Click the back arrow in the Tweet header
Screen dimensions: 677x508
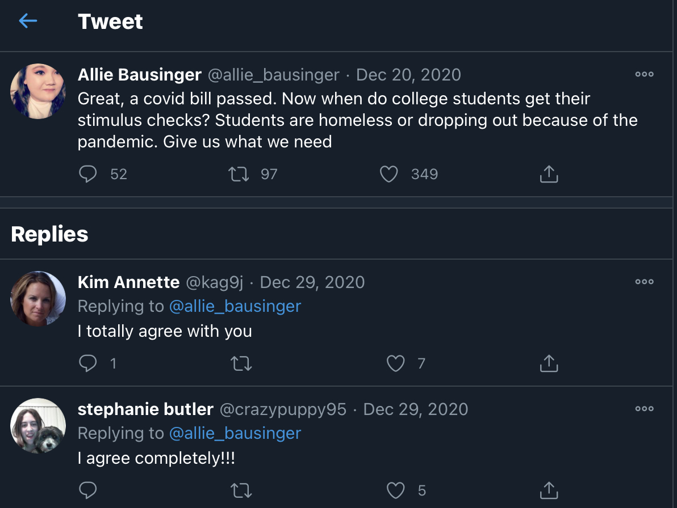(x=28, y=22)
